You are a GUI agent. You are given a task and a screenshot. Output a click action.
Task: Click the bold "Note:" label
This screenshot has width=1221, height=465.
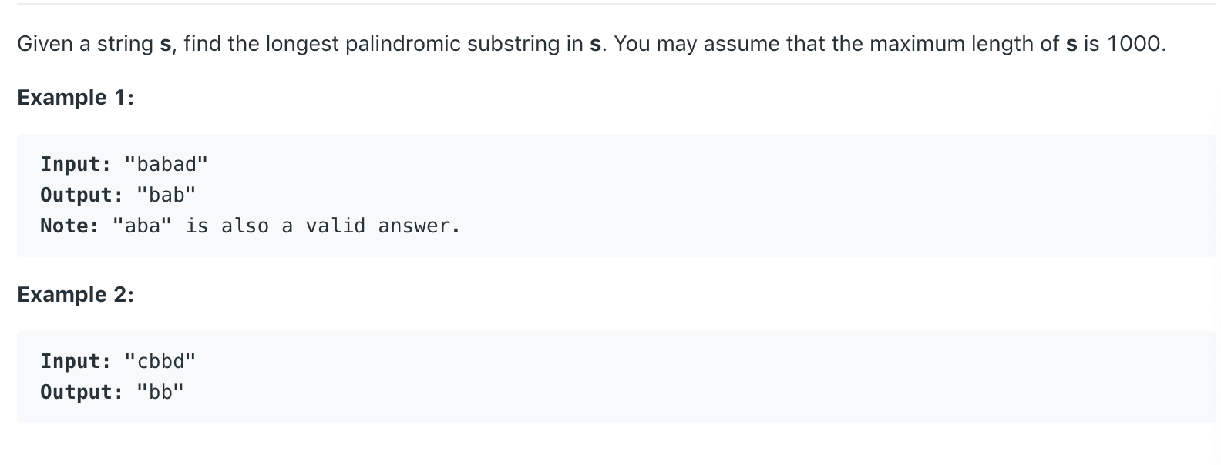[x=69, y=226]
